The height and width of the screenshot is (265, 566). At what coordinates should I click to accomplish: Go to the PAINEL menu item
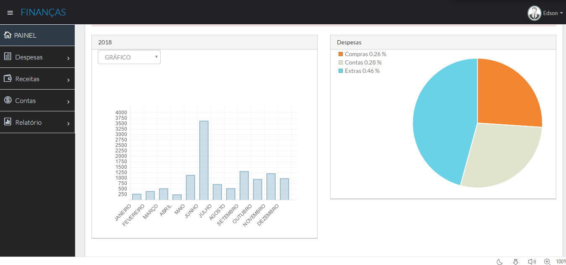click(x=37, y=35)
